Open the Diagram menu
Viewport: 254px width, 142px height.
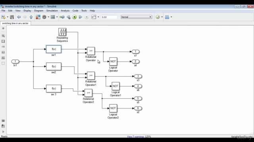tap(39, 11)
